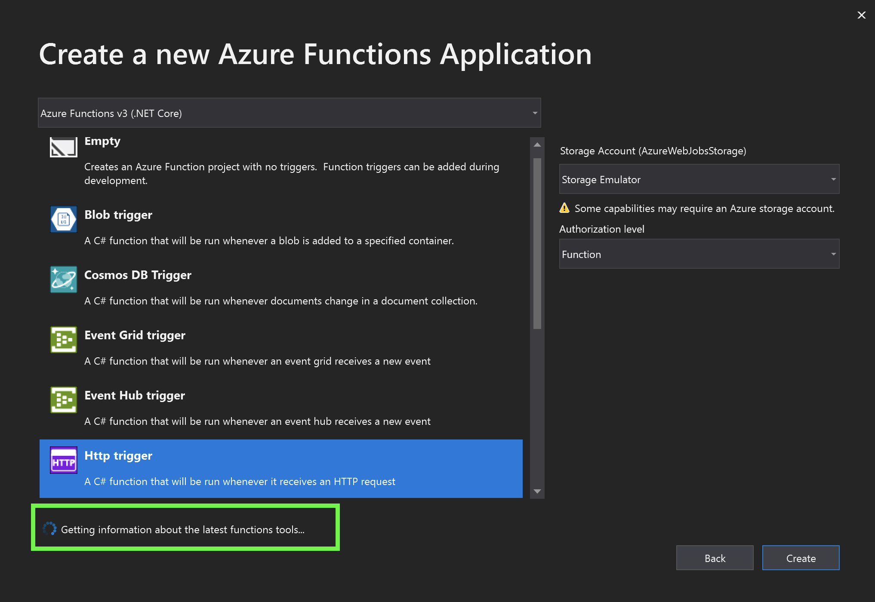Viewport: 875px width, 602px height.
Task: Click the spinning progress indicator icon
Action: [50, 529]
